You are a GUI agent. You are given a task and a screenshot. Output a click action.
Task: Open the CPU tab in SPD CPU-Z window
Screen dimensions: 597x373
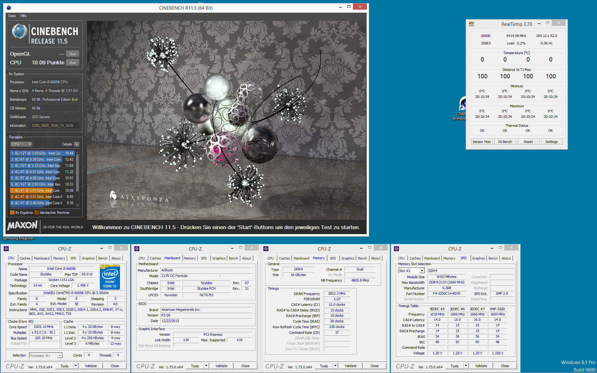point(401,258)
